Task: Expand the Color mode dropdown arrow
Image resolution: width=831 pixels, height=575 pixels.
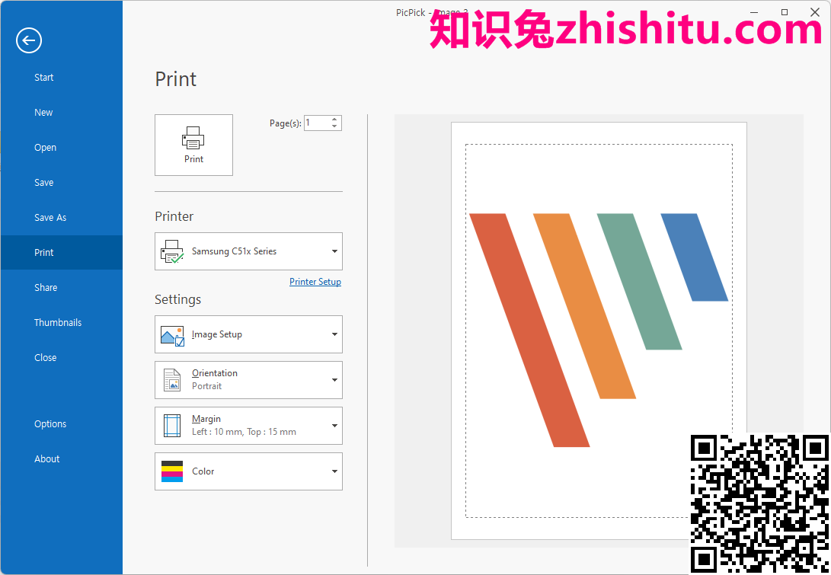Action: pyautogui.click(x=334, y=471)
